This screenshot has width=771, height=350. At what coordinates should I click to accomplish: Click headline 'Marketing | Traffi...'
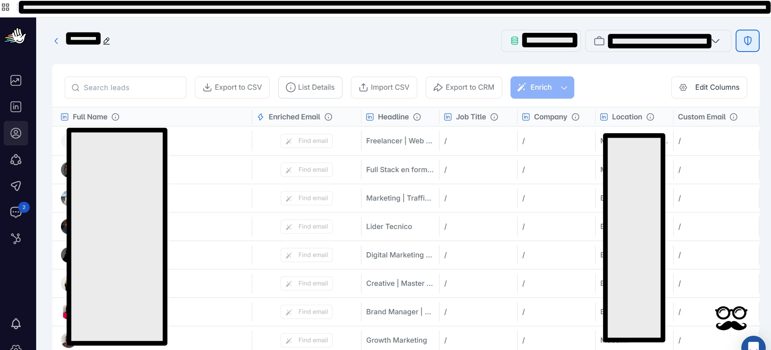point(399,198)
